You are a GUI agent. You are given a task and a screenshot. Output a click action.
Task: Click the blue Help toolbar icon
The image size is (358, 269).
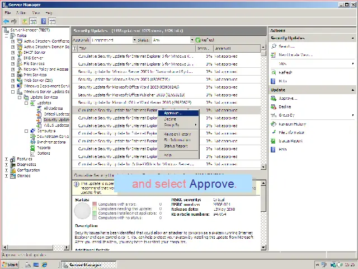click(44, 21)
